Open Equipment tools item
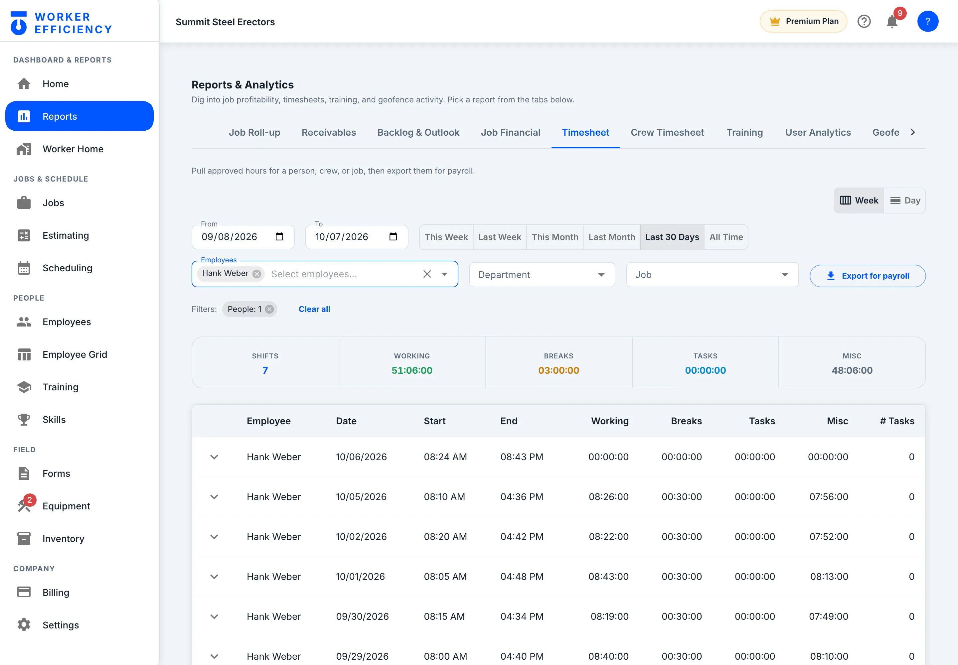Image resolution: width=958 pixels, height=665 pixels. coord(79,506)
